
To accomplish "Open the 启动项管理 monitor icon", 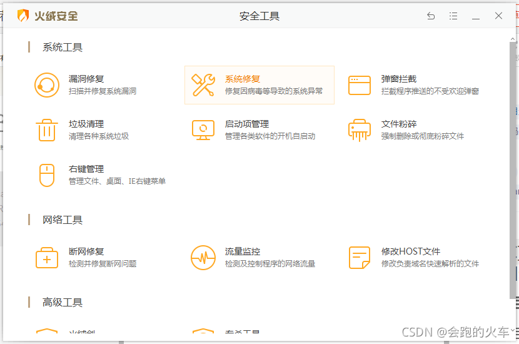I will coord(203,130).
